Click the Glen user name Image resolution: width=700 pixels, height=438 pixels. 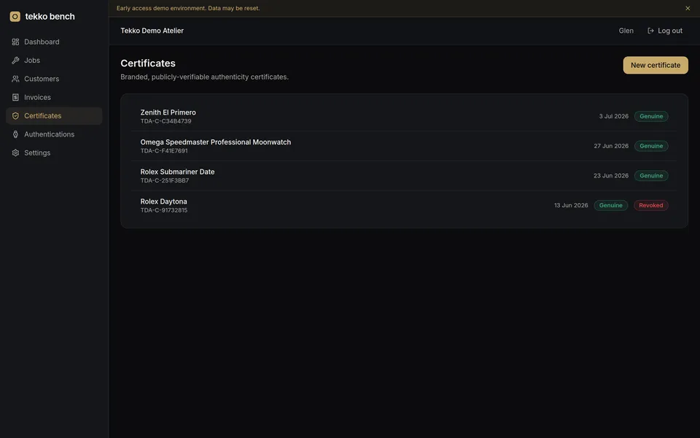coord(626,31)
